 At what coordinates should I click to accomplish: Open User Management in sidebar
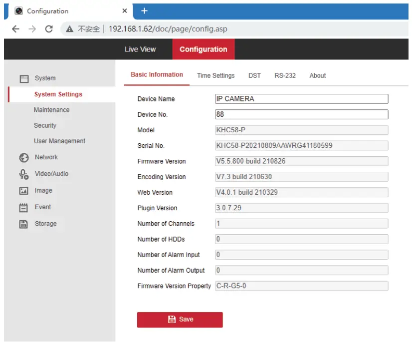[x=59, y=141]
